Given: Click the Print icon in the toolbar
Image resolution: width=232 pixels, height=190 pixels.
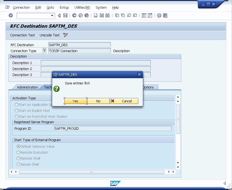Looking at the screenshot, I should (x=96, y=15).
